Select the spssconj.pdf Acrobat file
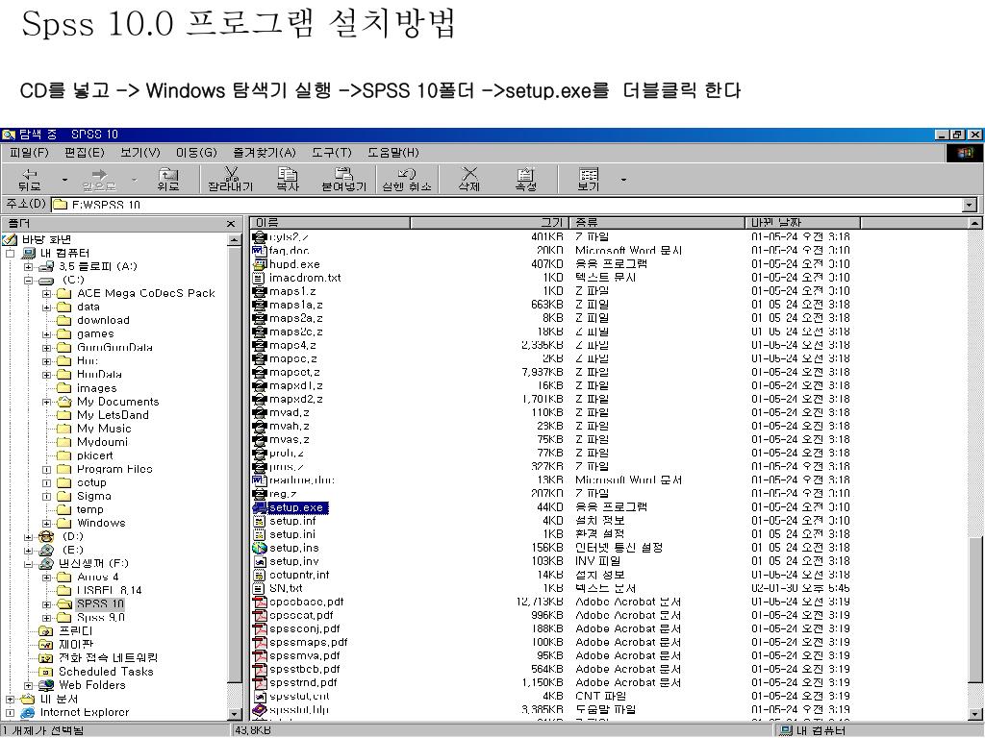Image resolution: width=985 pixels, height=738 pixels. point(305,628)
